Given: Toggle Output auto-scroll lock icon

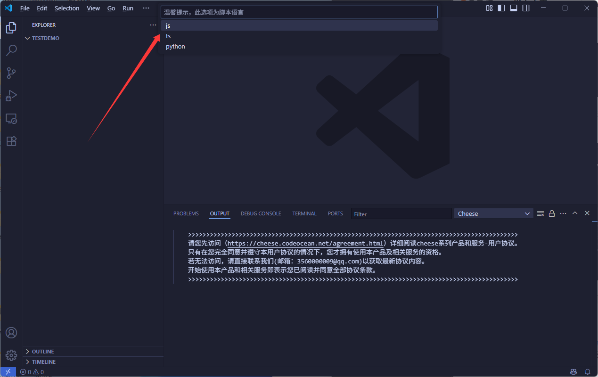Looking at the screenshot, I should tap(552, 213).
